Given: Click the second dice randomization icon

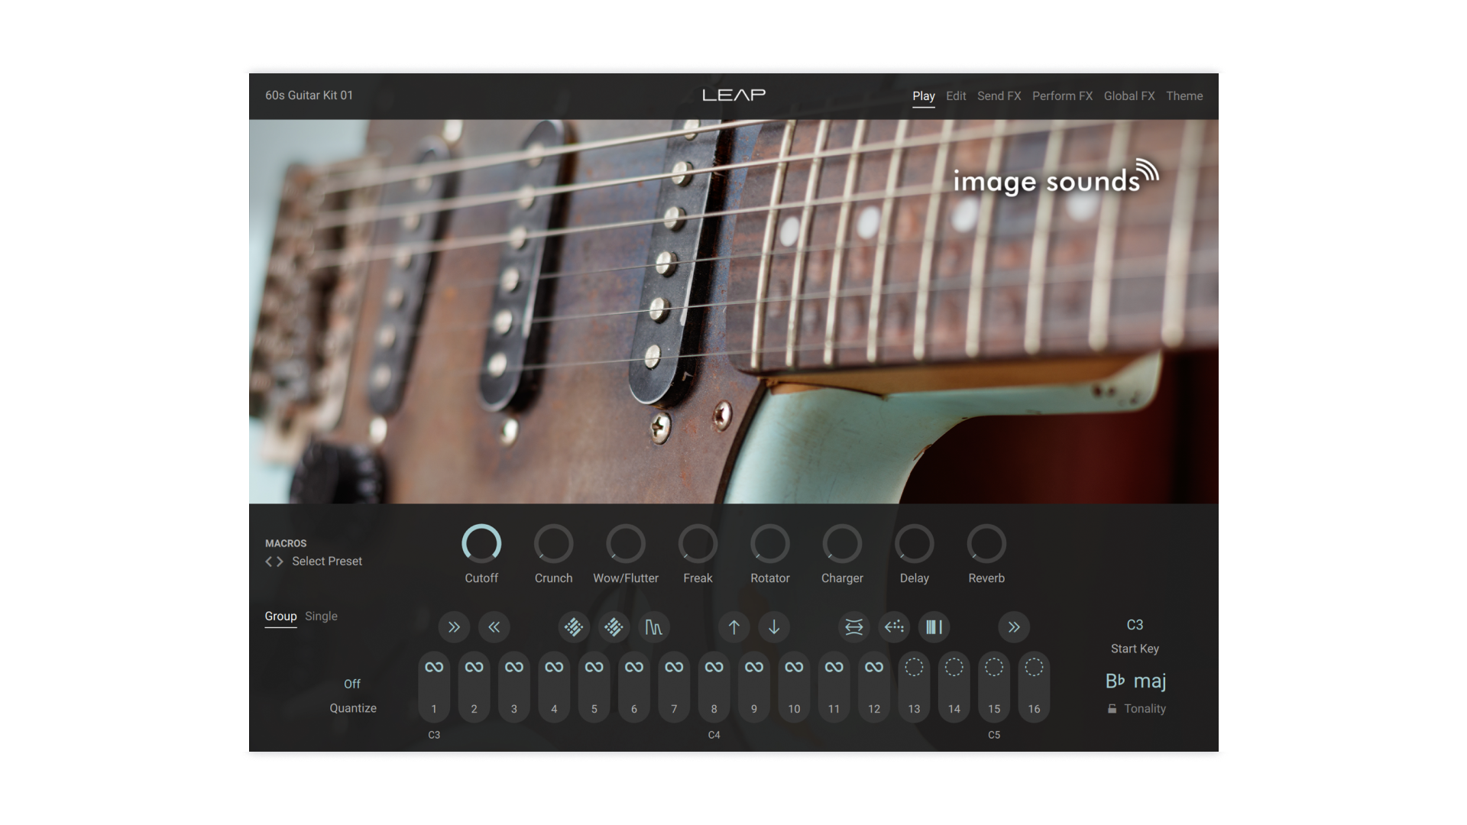Looking at the screenshot, I should [x=614, y=626].
